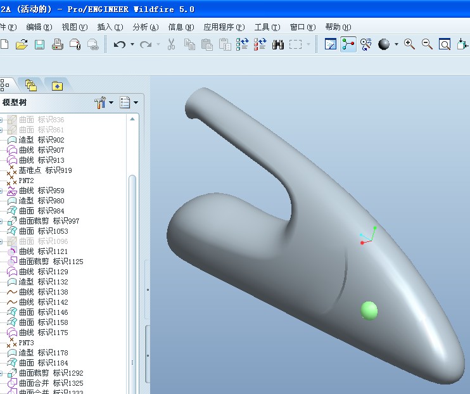Viewport: 470px width, 394px height.
Task: Select PNT3 in model tree
Action: [20, 343]
